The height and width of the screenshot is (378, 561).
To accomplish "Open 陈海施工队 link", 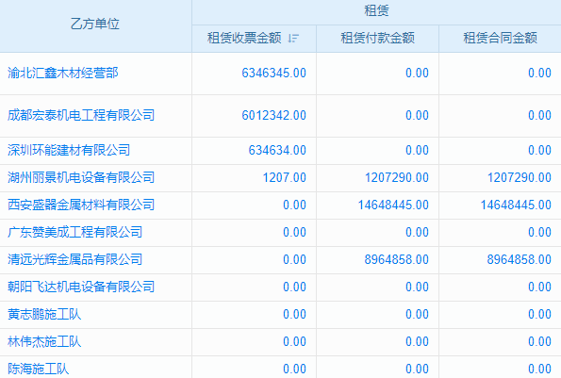I will click(x=39, y=369).
